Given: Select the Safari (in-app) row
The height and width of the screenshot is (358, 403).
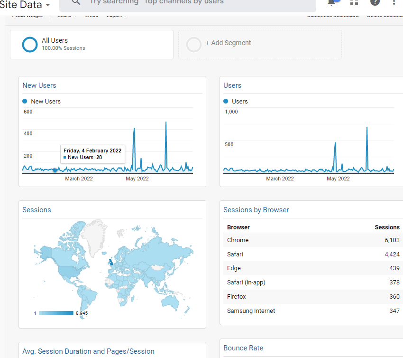Looking at the screenshot, I should pos(313,283).
